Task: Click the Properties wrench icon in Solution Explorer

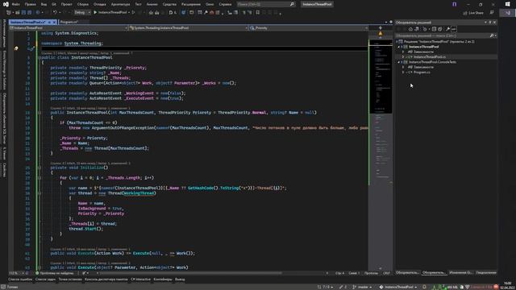Action: pos(448,29)
